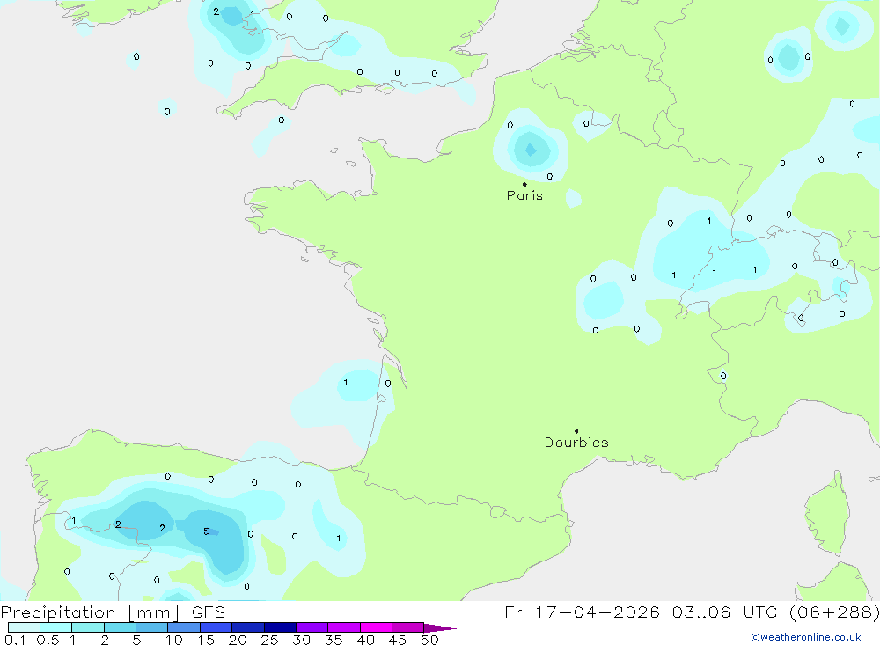Viewport: 880px width, 645px height.
Task: Click the forecast date 'Fr 17-04-2026'
Action: pos(582,612)
